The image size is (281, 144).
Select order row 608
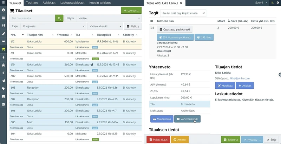[76, 88]
